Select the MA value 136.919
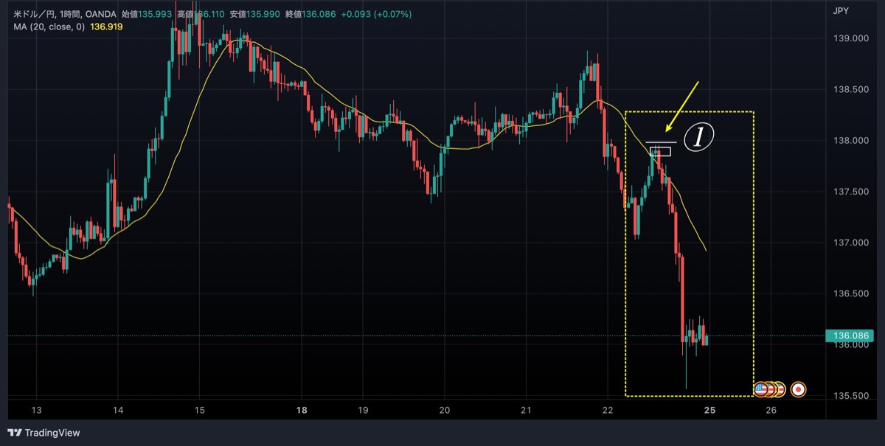 [x=106, y=27]
